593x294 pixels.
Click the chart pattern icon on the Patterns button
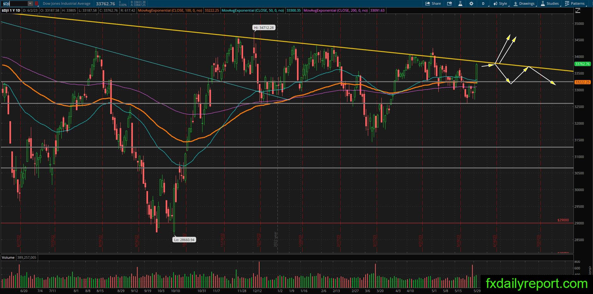(x=567, y=3)
